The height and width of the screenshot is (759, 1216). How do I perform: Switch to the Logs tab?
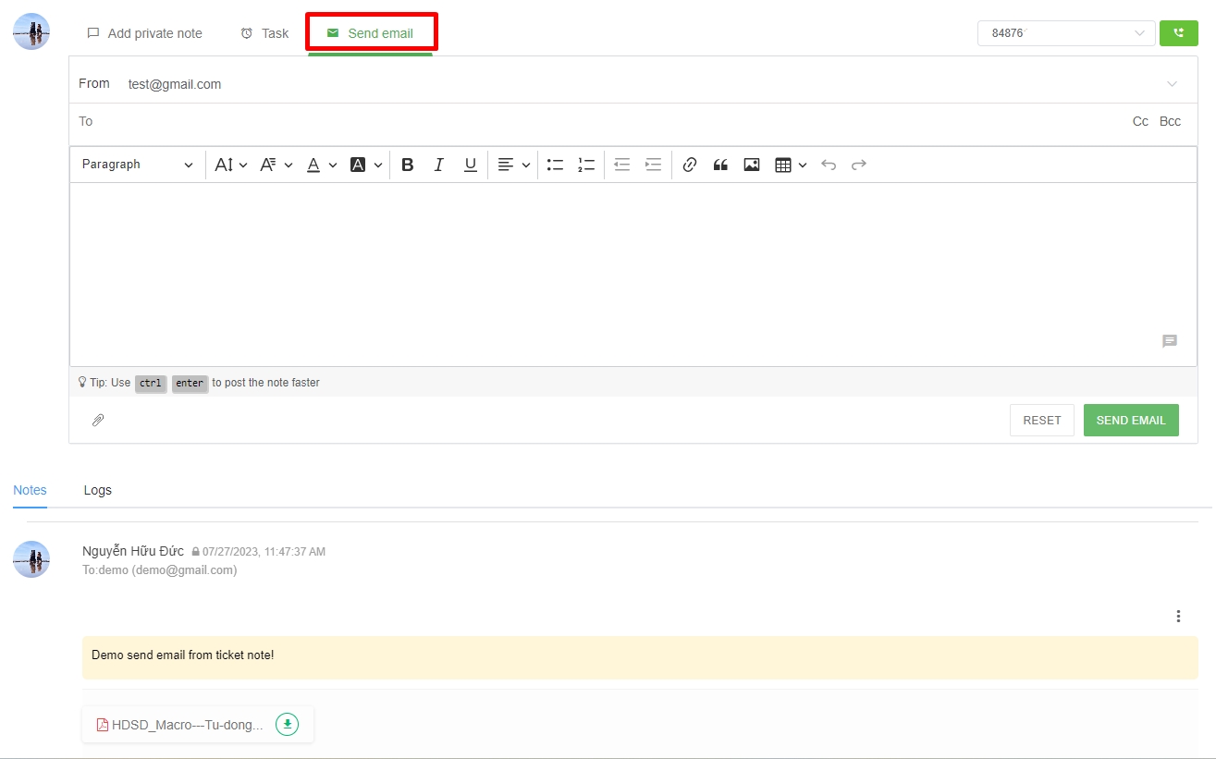click(x=97, y=490)
